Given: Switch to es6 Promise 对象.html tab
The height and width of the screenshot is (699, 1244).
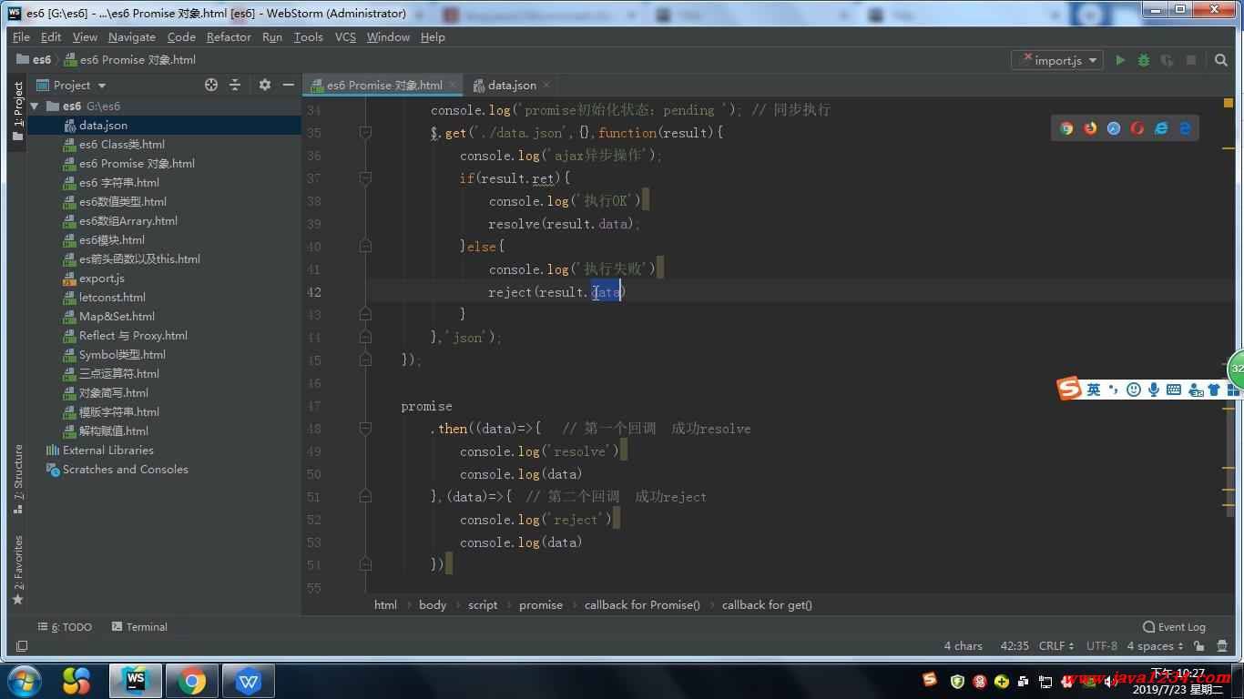Looking at the screenshot, I should 383,86.
